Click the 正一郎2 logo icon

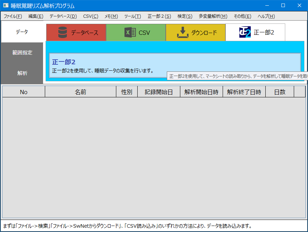click(245, 32)
